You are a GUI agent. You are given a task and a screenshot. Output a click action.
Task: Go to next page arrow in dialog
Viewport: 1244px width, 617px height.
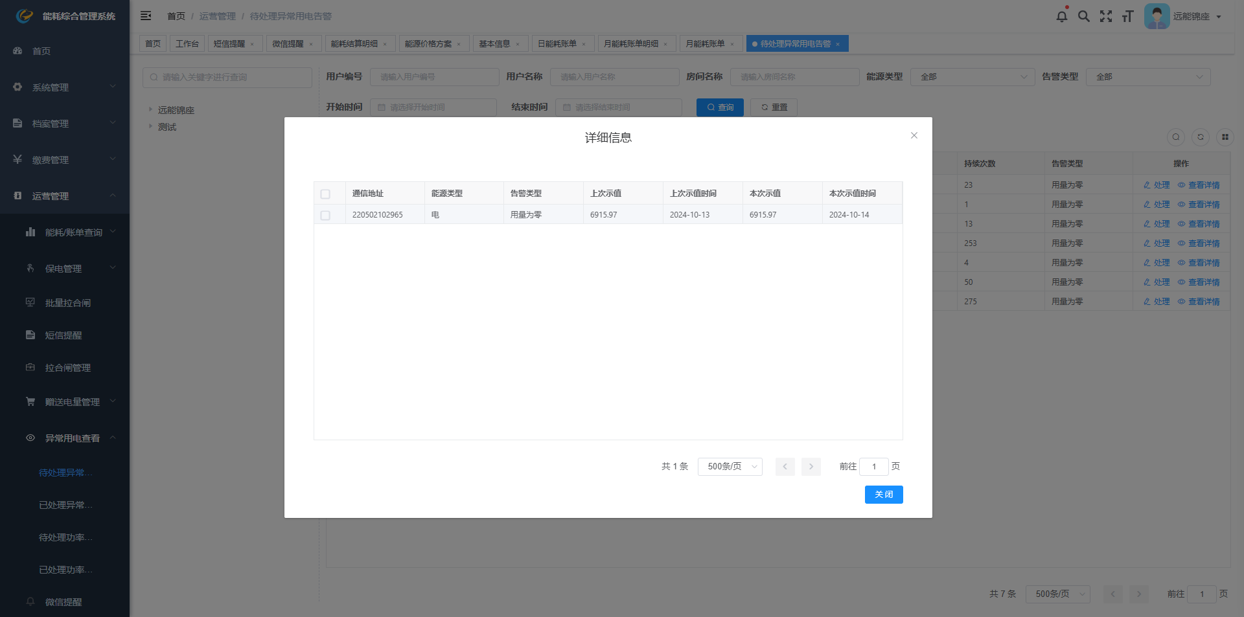coord(811,467)
